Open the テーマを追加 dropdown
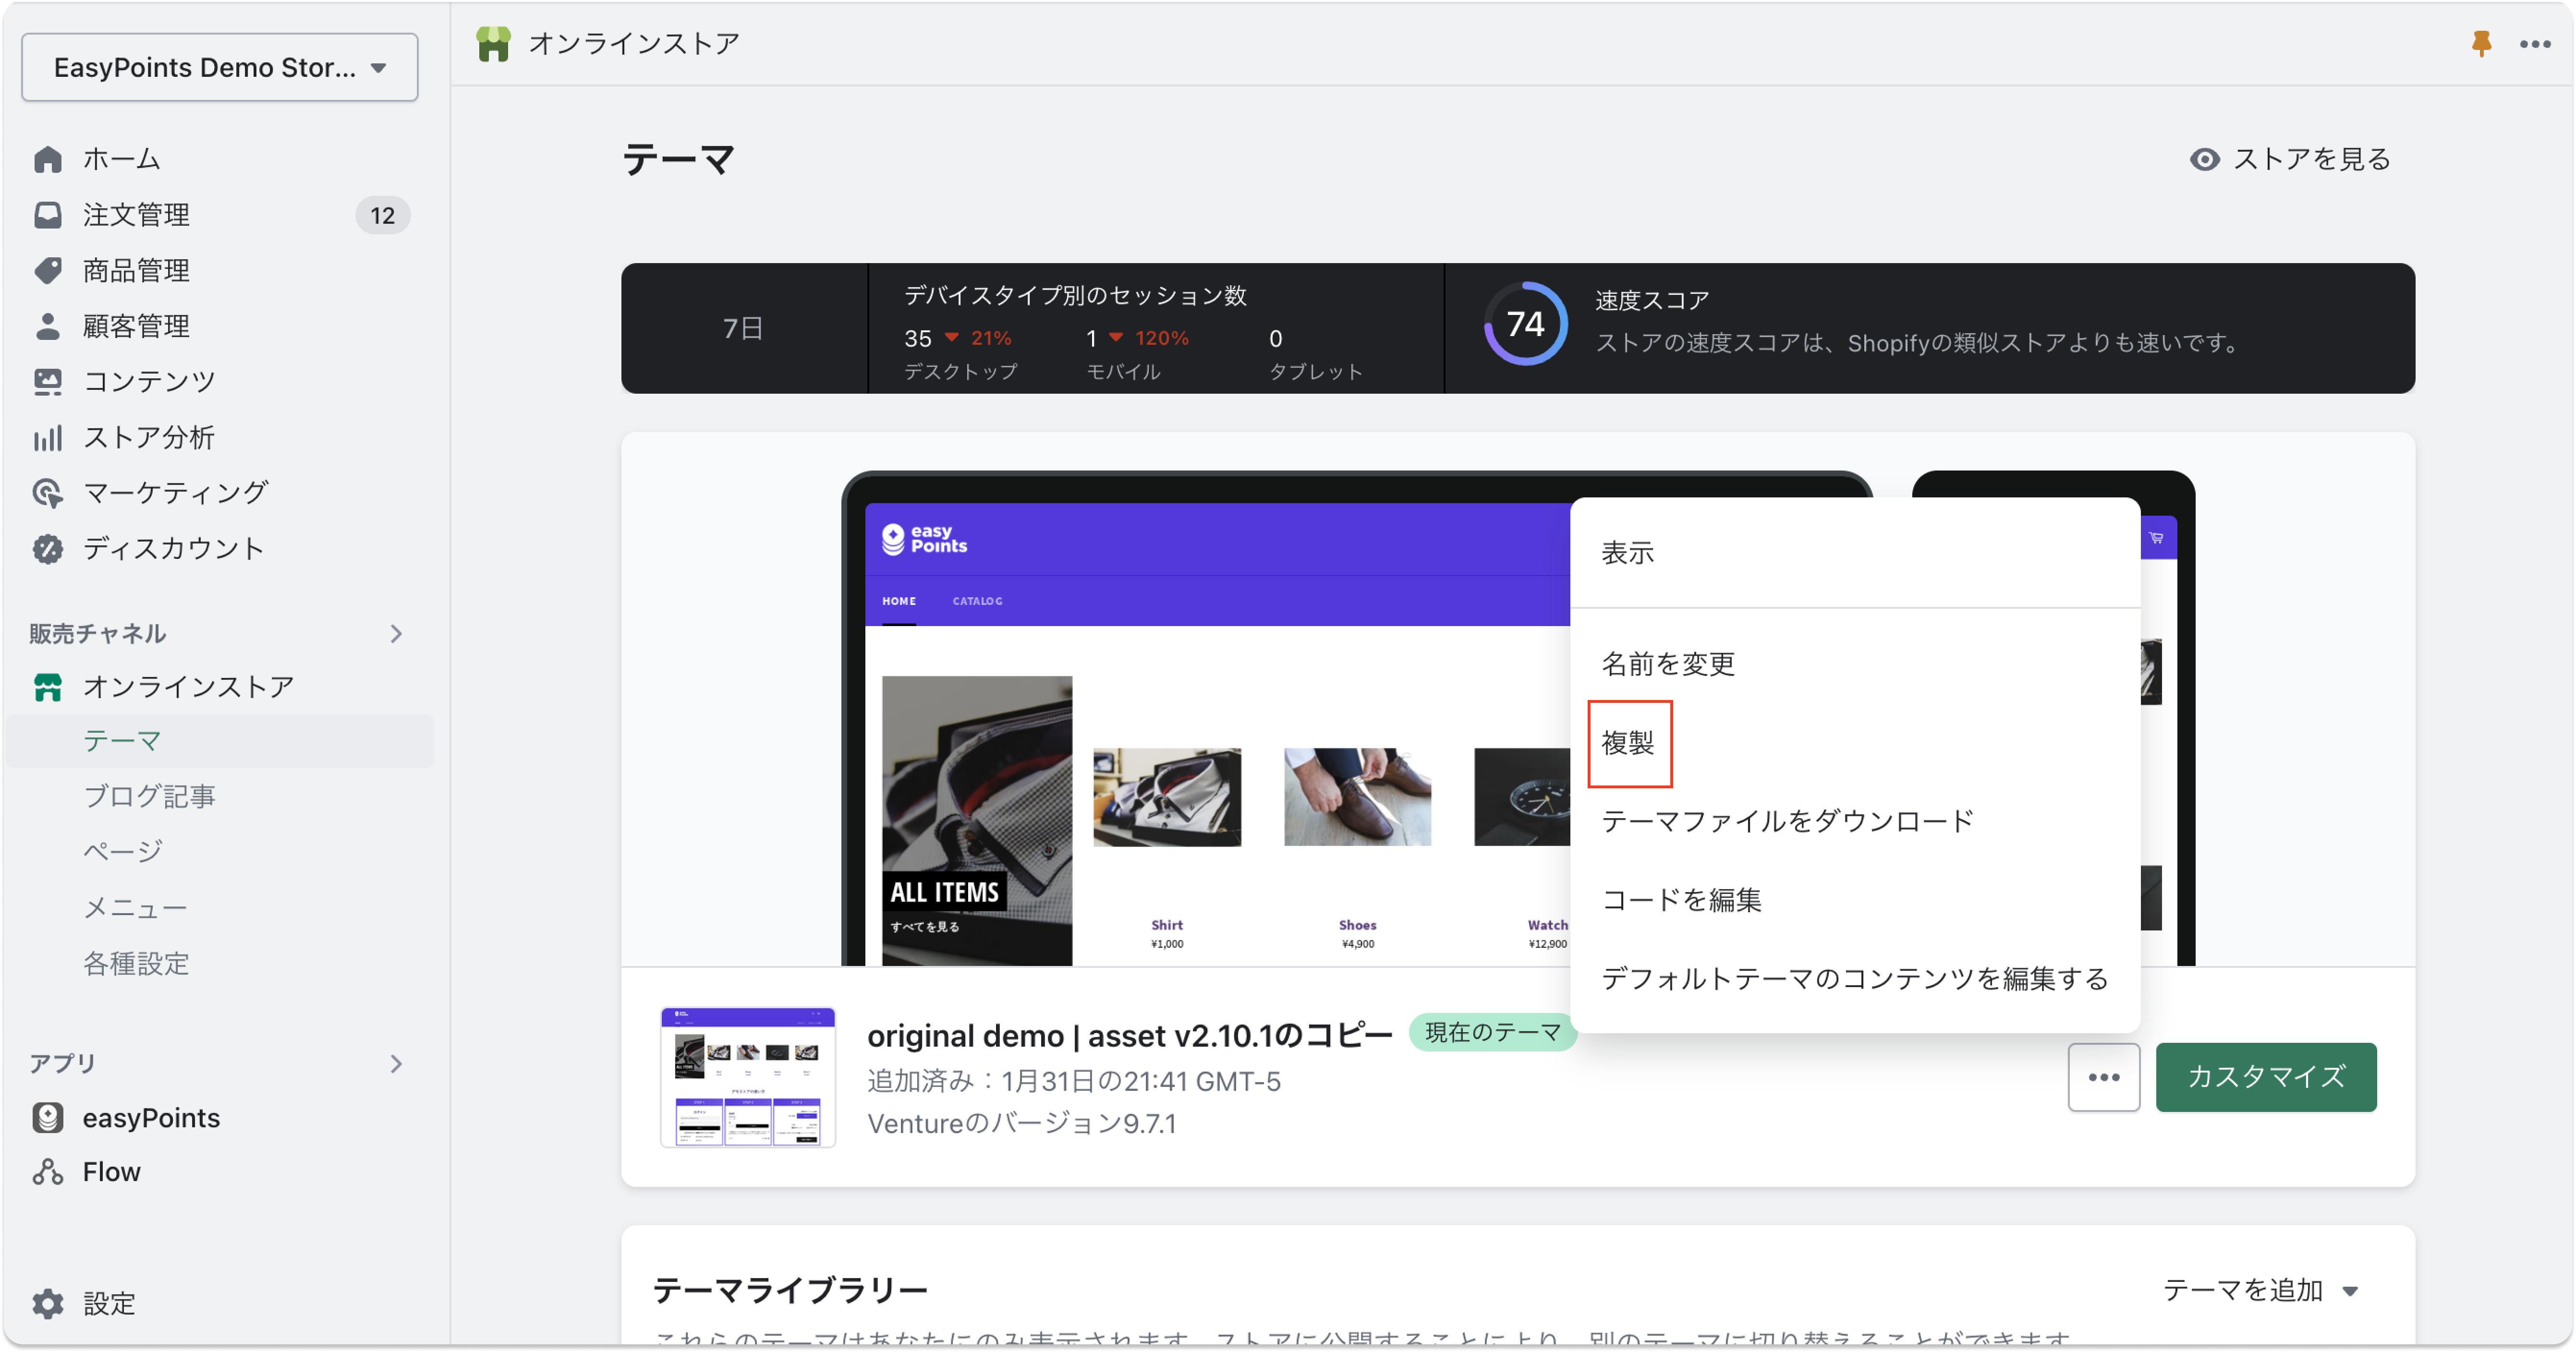Image resolution: width=2576 pixels, height=1352 pixels. click(2261, 1290)
